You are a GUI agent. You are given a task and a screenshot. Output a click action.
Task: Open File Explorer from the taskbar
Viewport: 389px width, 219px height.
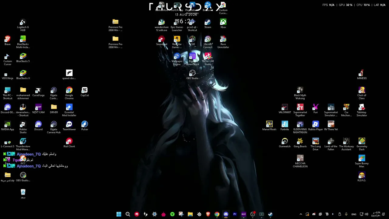190,214
